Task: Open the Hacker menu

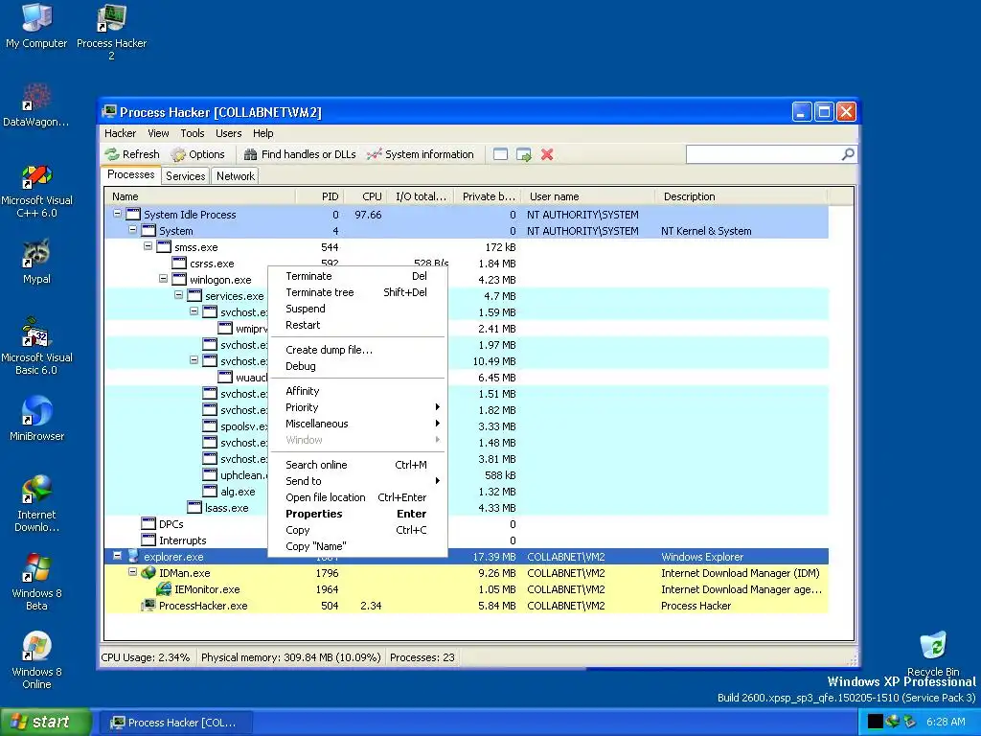Action: (120, 133)
